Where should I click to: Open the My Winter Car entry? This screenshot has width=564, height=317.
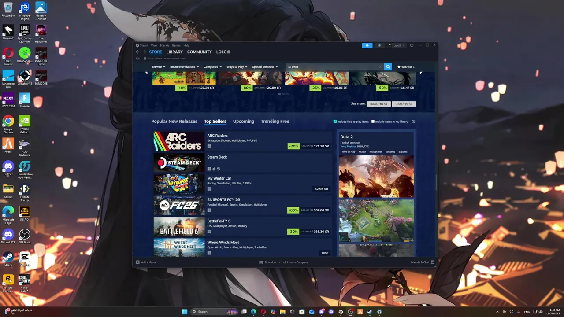(242, 184)
